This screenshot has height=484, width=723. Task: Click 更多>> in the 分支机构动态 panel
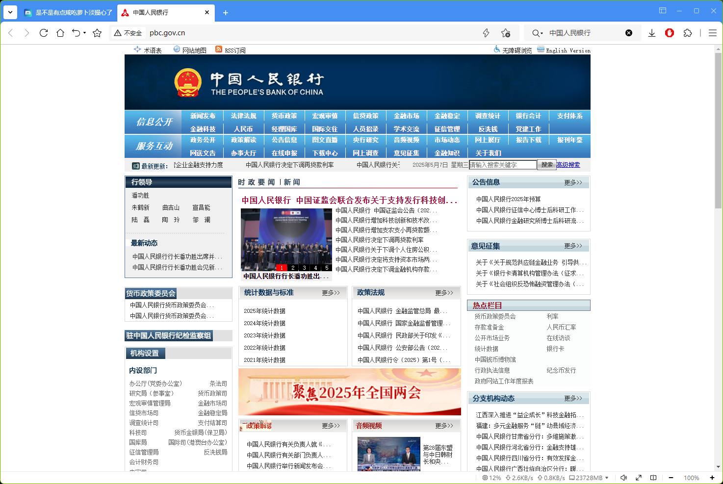[573, 398]
